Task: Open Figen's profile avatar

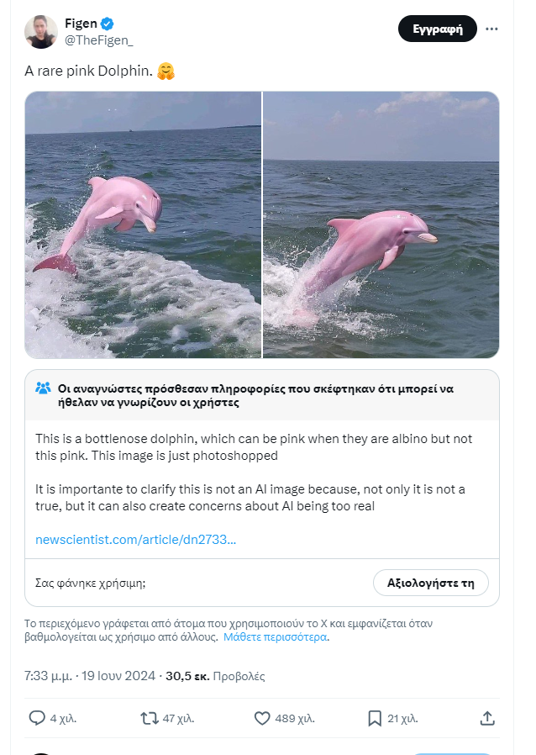Action: point(41,32)
